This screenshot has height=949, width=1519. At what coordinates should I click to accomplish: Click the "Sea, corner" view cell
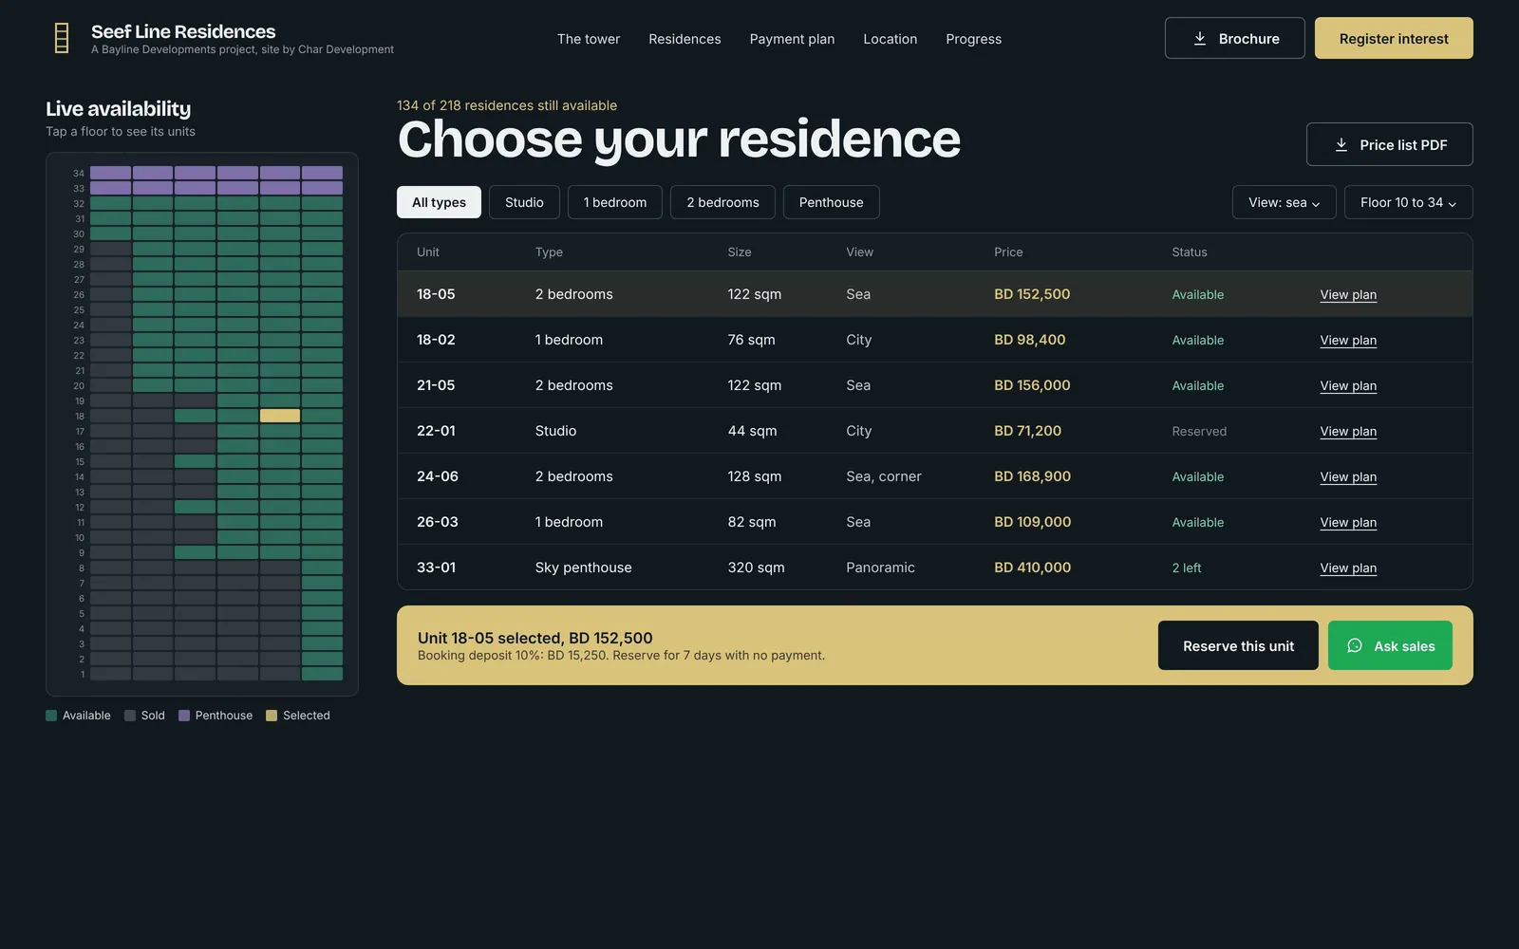884,476
